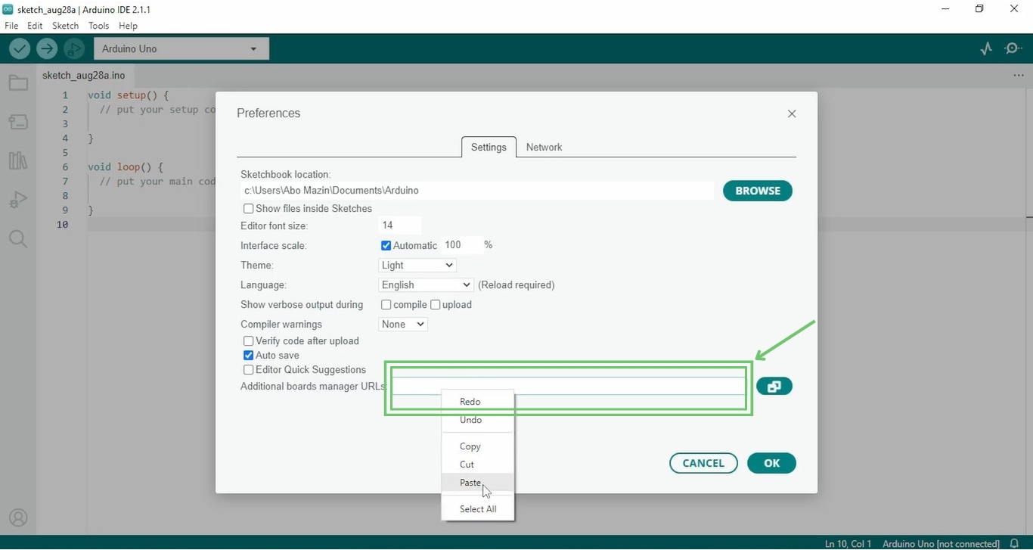Enable Editor Quick Suggestions

pyautogui.click(x=248, y=369)
